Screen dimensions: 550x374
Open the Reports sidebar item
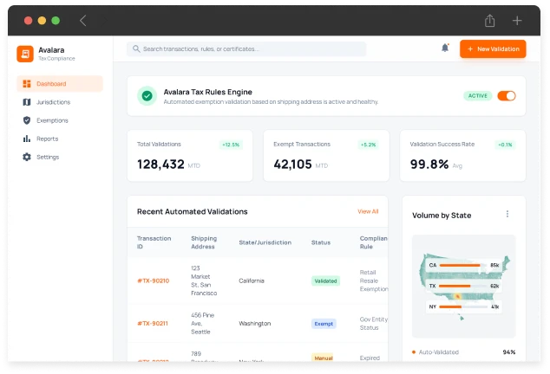click(48, 139)
